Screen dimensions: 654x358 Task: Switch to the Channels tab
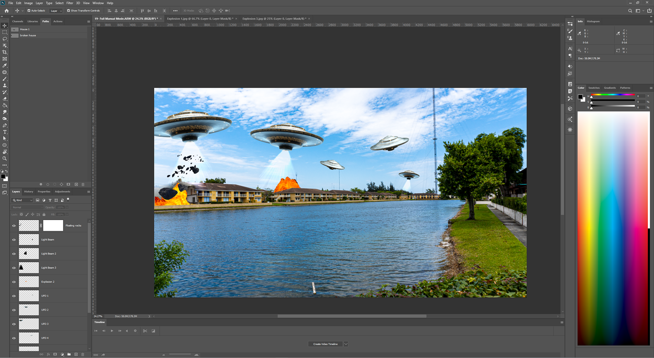pyautogui.click(x=18, y=21)
